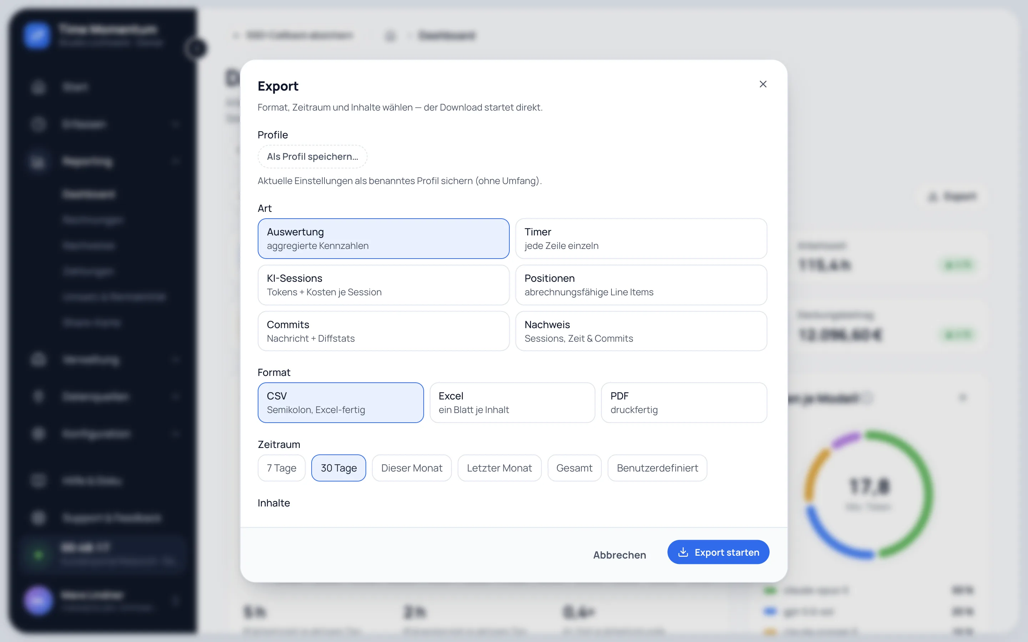Choose PDF as export format

[684, 403]
